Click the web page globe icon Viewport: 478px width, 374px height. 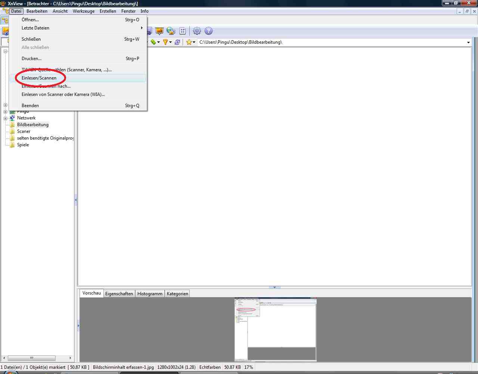171,31
